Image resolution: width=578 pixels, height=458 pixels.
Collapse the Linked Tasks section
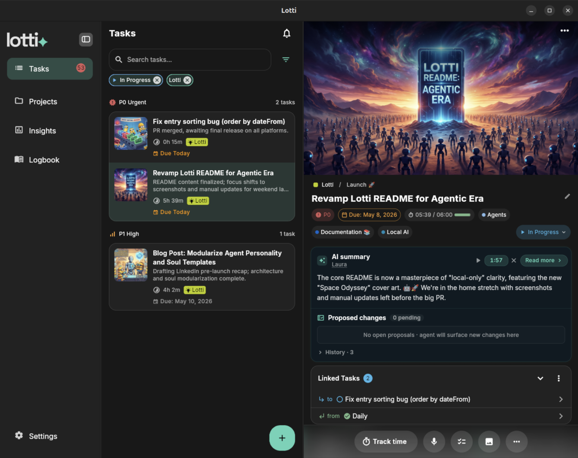coord(540,378)
